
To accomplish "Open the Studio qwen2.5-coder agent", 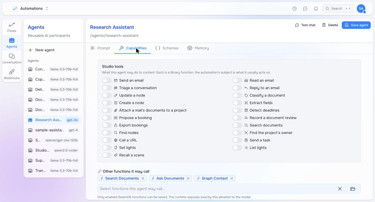I will pos(54,150).
